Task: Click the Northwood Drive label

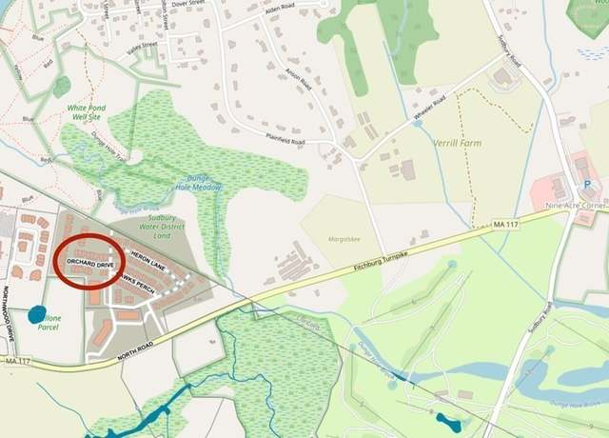Action: tap(9, 314)
